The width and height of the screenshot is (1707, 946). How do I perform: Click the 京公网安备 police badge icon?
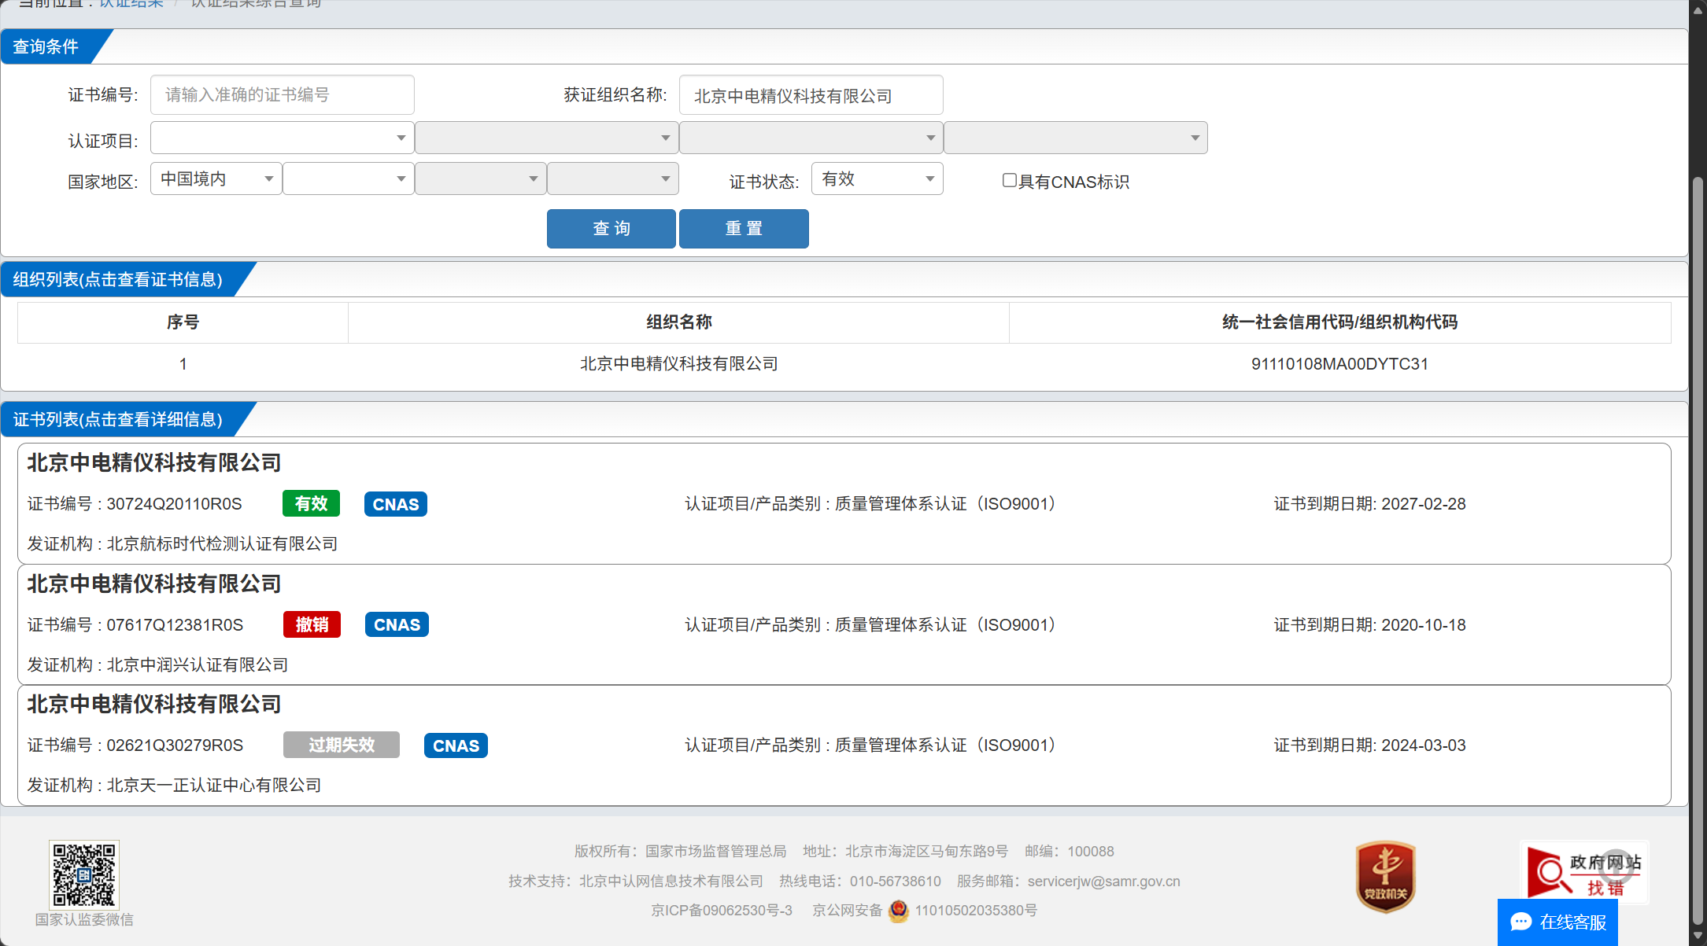click(x=898, y=911)
